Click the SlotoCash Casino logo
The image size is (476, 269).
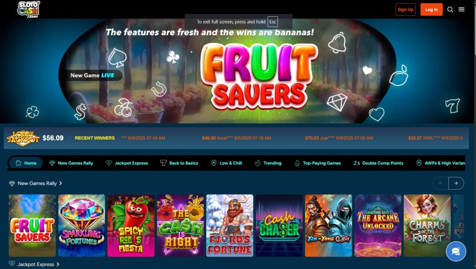(x=28, y=9)
